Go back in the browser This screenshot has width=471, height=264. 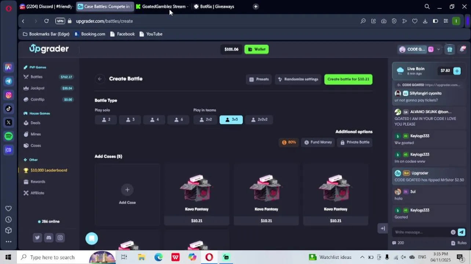coord(23,21)
